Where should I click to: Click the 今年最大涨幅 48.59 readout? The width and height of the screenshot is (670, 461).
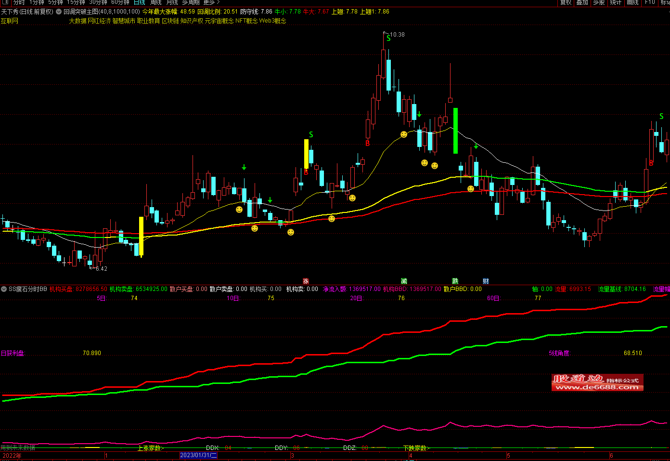[x=168, y=12]
